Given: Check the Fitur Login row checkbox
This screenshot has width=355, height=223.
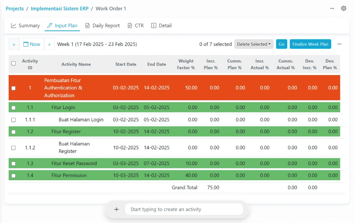Looking at the screenshot, I should [13, 108].
